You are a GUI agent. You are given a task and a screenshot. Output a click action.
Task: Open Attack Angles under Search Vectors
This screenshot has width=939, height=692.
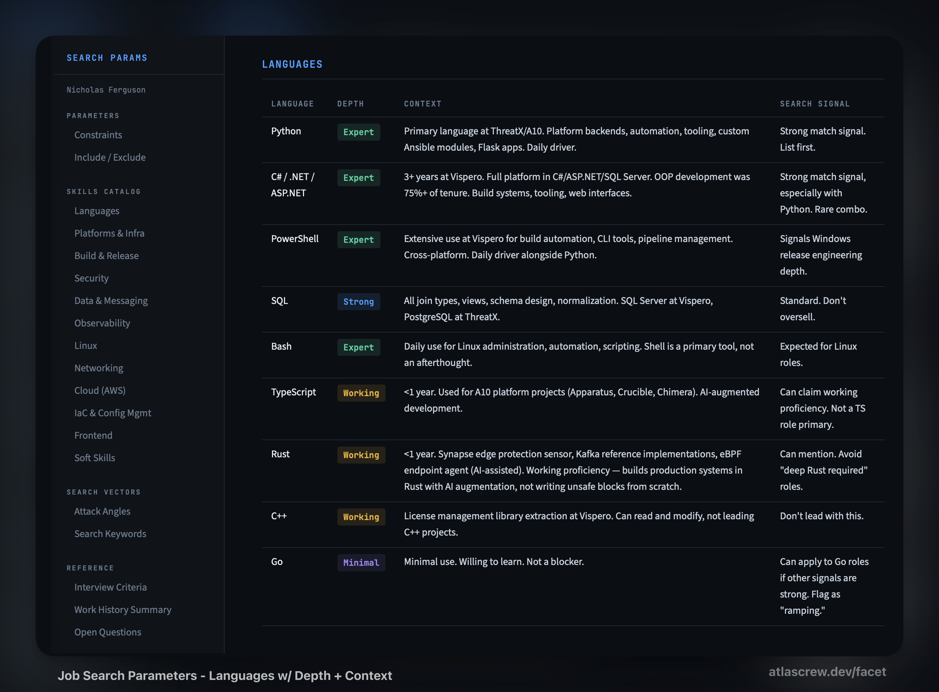102,512
